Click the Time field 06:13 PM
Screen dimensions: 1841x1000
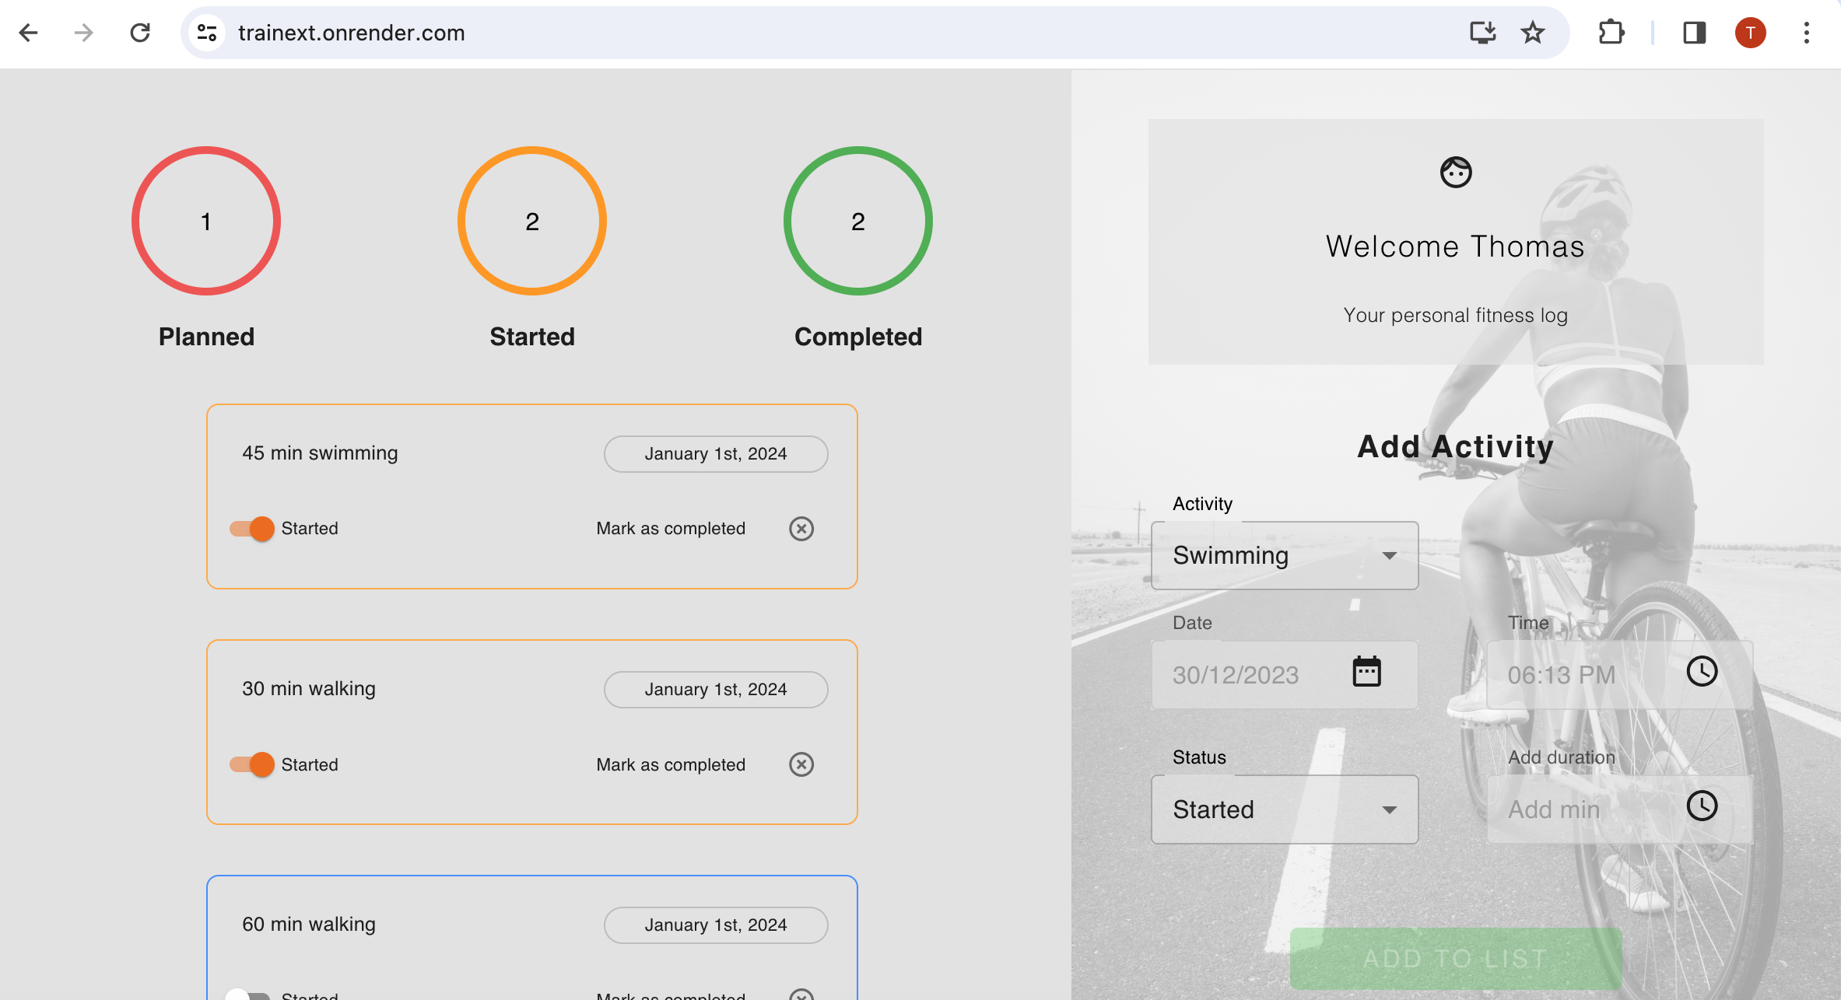coord(1620,675)
